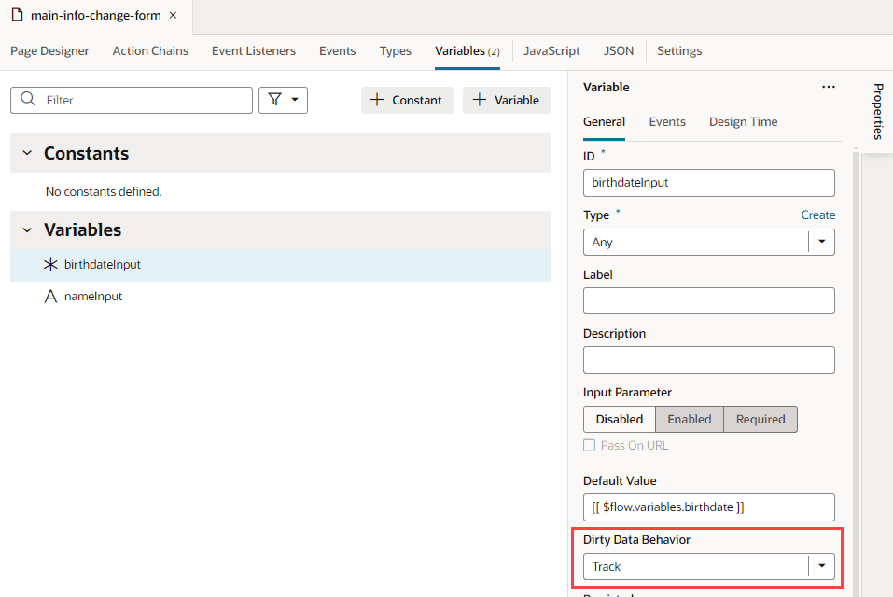Set Input Parameter to Enabled
893x597 pixels.
690,420
